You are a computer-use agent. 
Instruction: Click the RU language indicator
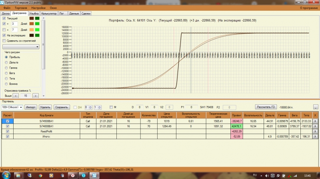(x=255, y=175)
